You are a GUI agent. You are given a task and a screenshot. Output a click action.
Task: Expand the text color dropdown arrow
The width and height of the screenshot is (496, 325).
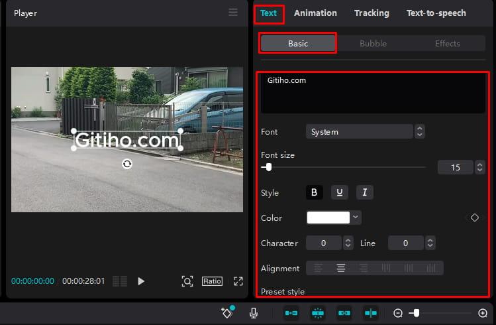point(356,218)
